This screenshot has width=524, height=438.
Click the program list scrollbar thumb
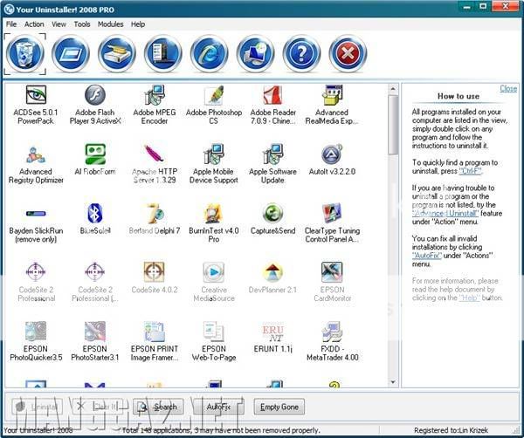393,125
